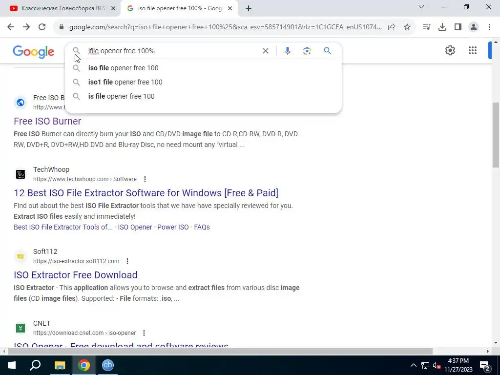The height and width of the screenshot is (375, 500).
Task: Open Chrome downloads icon
Action: tap(442, 27)
